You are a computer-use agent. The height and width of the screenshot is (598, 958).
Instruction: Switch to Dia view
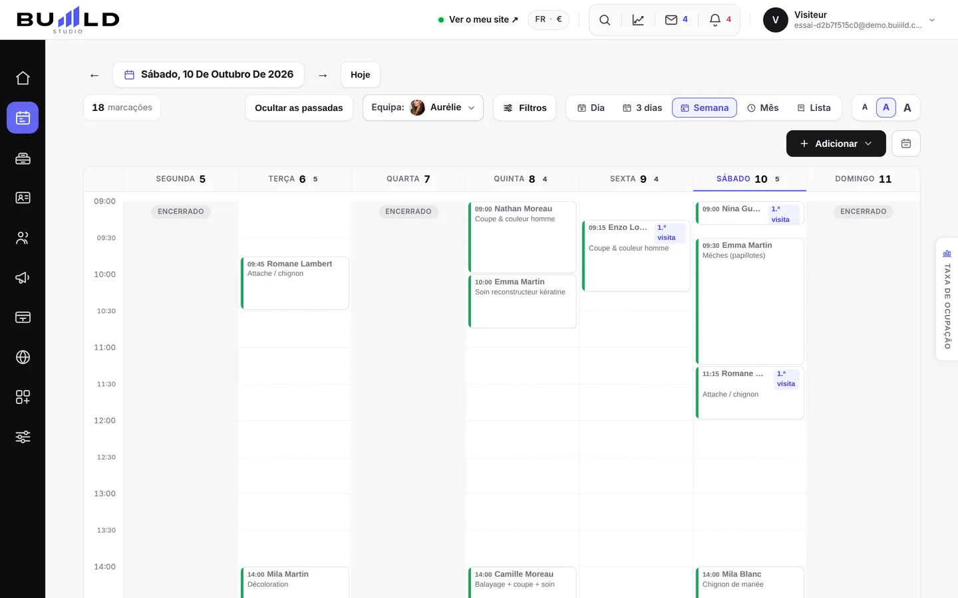[591, 108]
